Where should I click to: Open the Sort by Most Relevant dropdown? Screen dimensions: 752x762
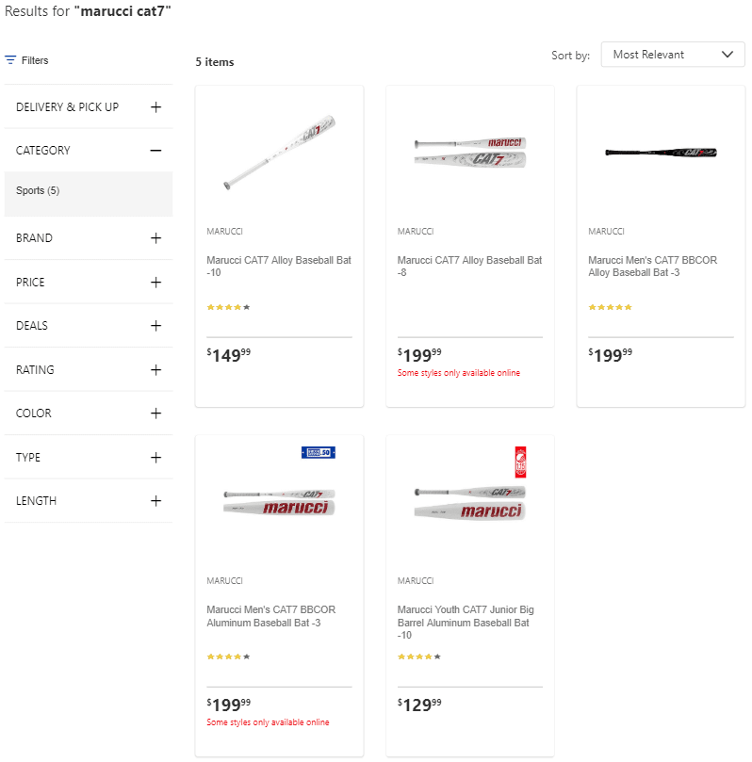pyautogui.click(x=672, y=55)
